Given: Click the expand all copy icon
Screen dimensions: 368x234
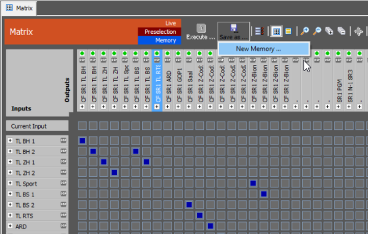Looking at the screenshot, I should [x=329, y=31].
